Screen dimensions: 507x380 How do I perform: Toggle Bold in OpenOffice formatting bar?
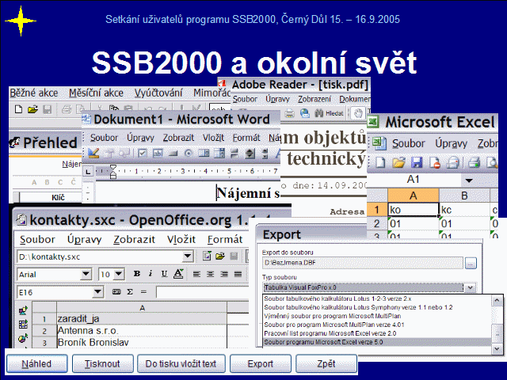[x=137, y=274]
